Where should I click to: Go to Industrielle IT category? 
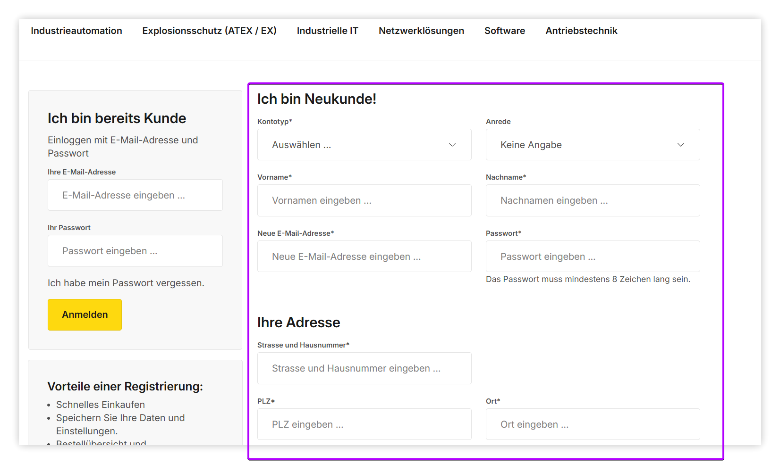point(327,31)
